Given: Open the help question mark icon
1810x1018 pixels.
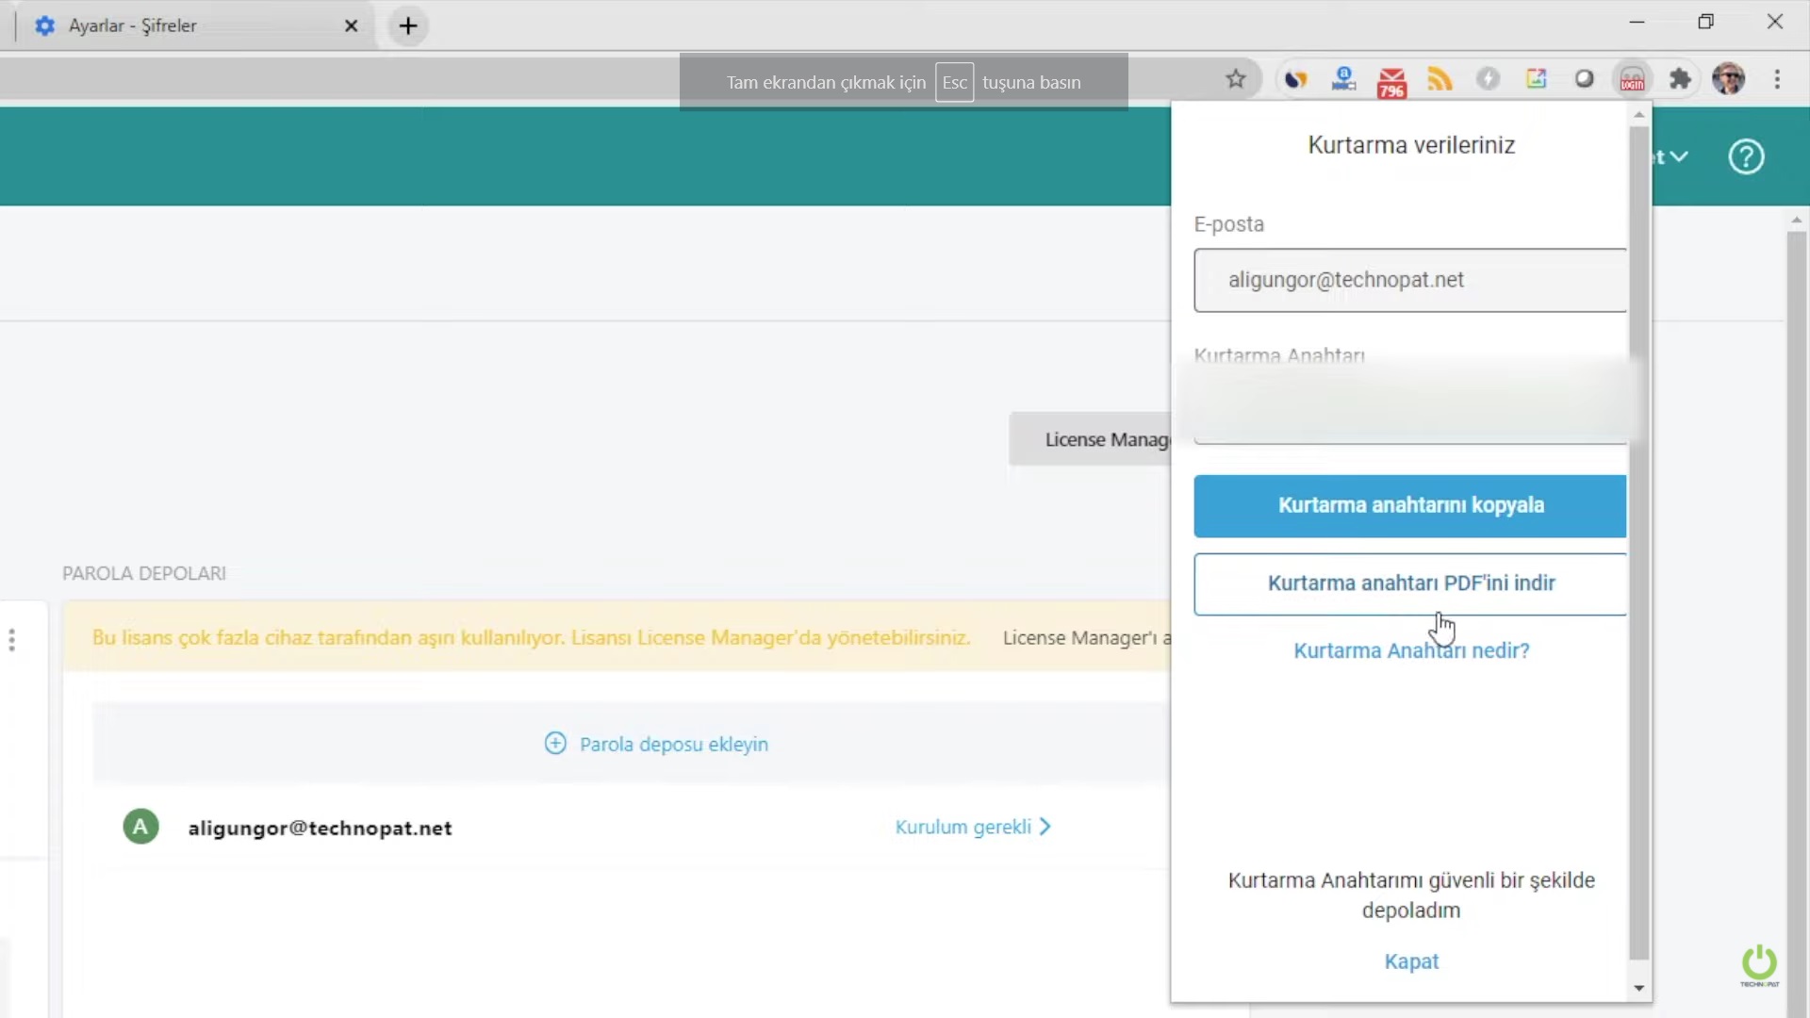Looking at the screenshot, I should point(1746,156).
